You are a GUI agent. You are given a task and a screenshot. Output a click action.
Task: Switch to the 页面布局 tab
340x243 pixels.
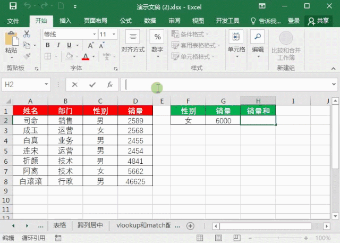coord(96,21)
